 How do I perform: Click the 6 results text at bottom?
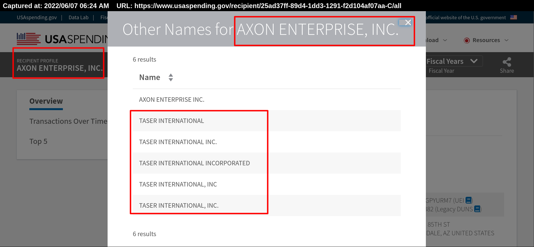pos(144,234)
